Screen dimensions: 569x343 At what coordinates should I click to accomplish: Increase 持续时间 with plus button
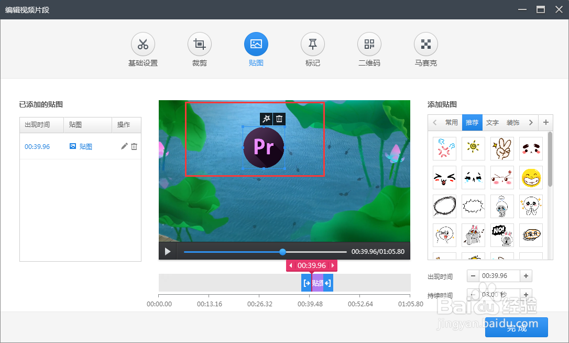(526, 294)
